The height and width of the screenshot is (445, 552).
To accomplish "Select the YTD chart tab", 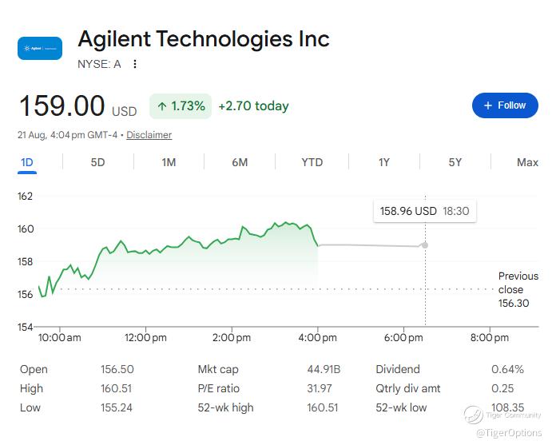I will coord(312,162).
